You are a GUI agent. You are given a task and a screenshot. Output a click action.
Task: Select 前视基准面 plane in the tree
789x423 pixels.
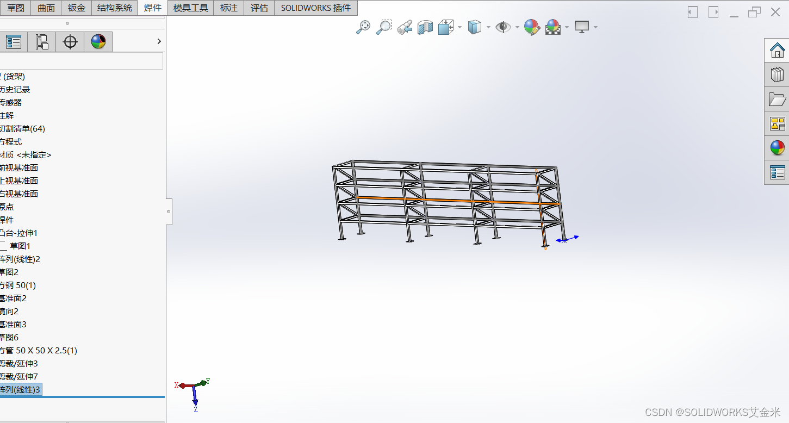(19, 168)
